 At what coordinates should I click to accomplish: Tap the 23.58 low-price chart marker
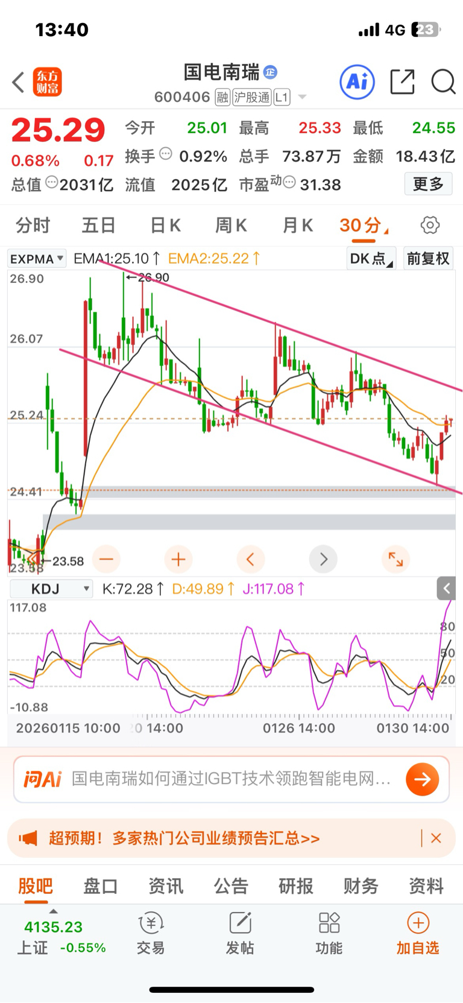(x=63, y=562)
